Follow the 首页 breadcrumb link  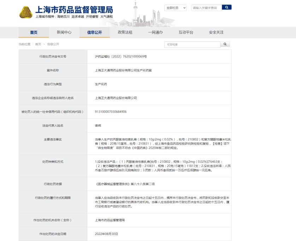38,44
